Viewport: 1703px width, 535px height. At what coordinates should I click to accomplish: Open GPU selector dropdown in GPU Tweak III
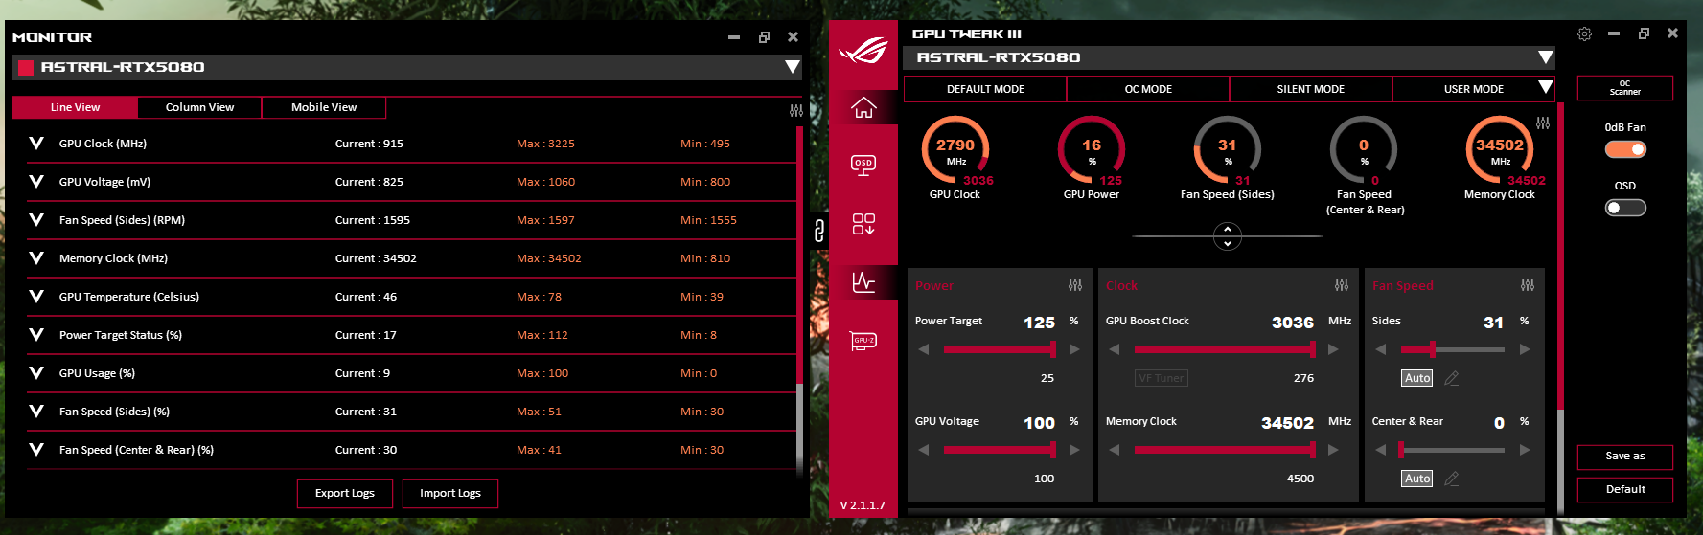[1545, 57]
